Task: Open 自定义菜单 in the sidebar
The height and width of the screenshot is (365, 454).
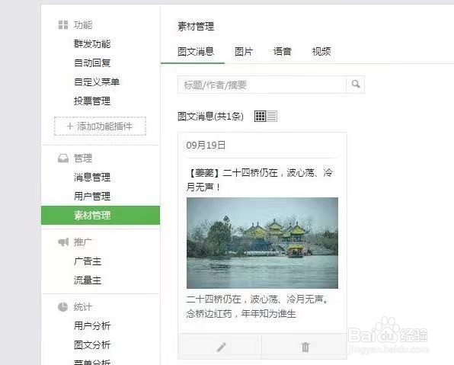Action: tap(97, 82)
